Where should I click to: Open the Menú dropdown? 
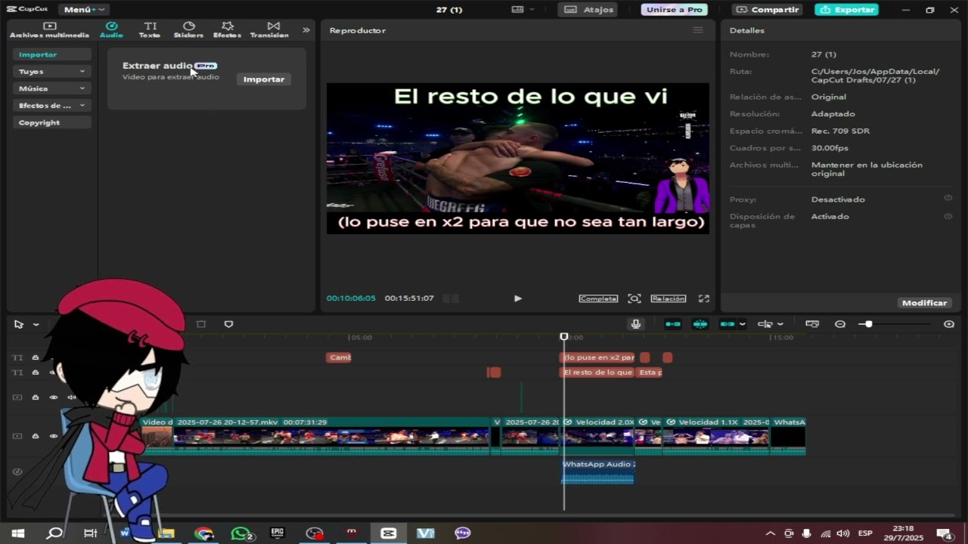click(x=84, y=10)
